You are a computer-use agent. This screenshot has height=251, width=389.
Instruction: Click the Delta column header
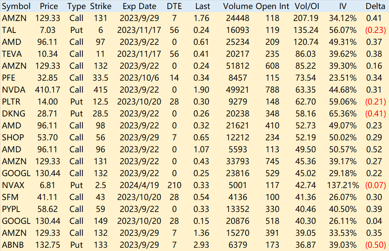click(x=375, y=6)
